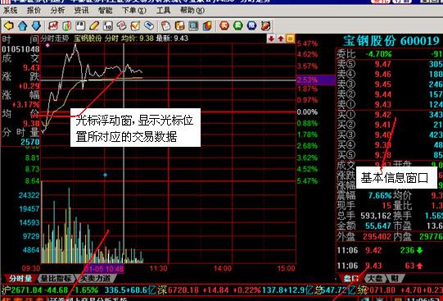Click the F10 company info toolbar icon
This screenshot has width=443, height=301.
pos(108,26)
